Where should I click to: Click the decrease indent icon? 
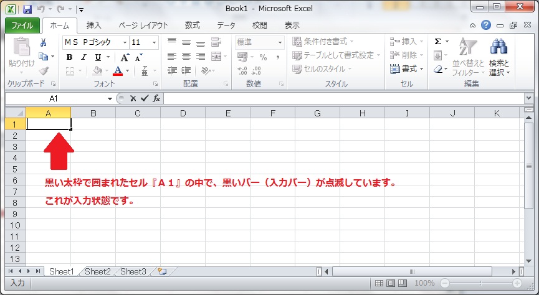click(x=172, y=70)
